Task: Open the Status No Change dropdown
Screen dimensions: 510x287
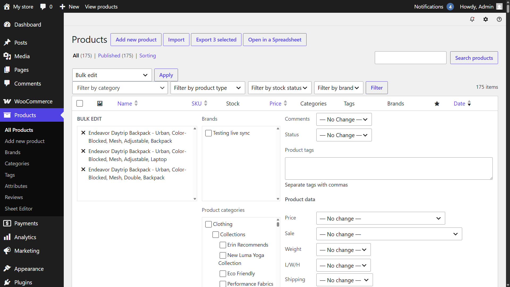Action: click(x=344, y=135)
